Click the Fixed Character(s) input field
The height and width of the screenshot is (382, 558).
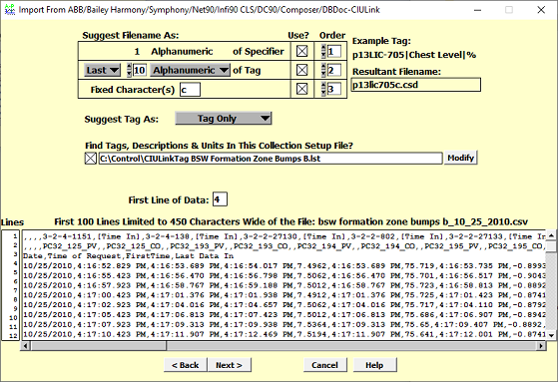pyautogui.click(x=190, y=90)
